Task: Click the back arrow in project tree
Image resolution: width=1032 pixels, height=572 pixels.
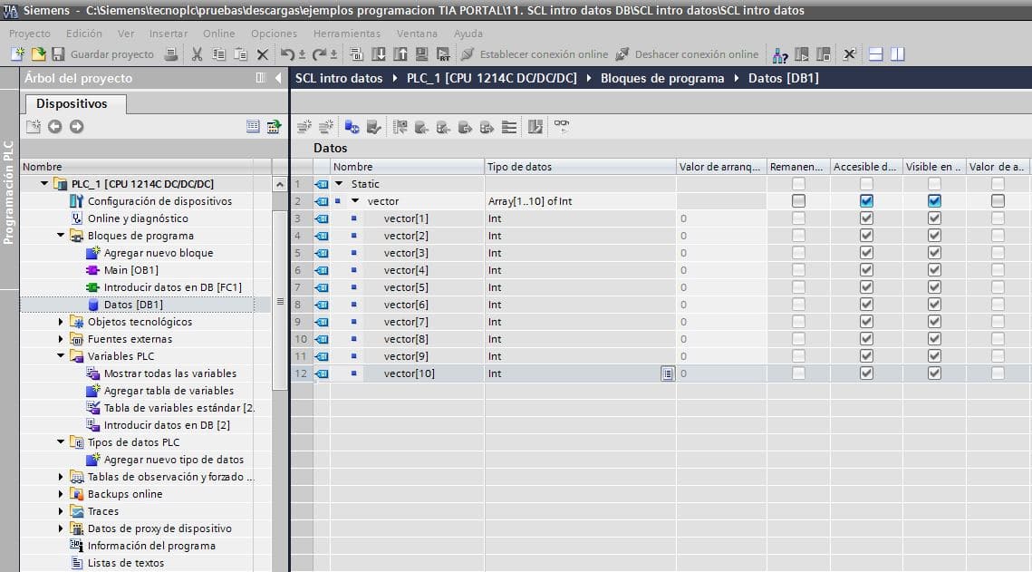Action: [x=54, y=126]
